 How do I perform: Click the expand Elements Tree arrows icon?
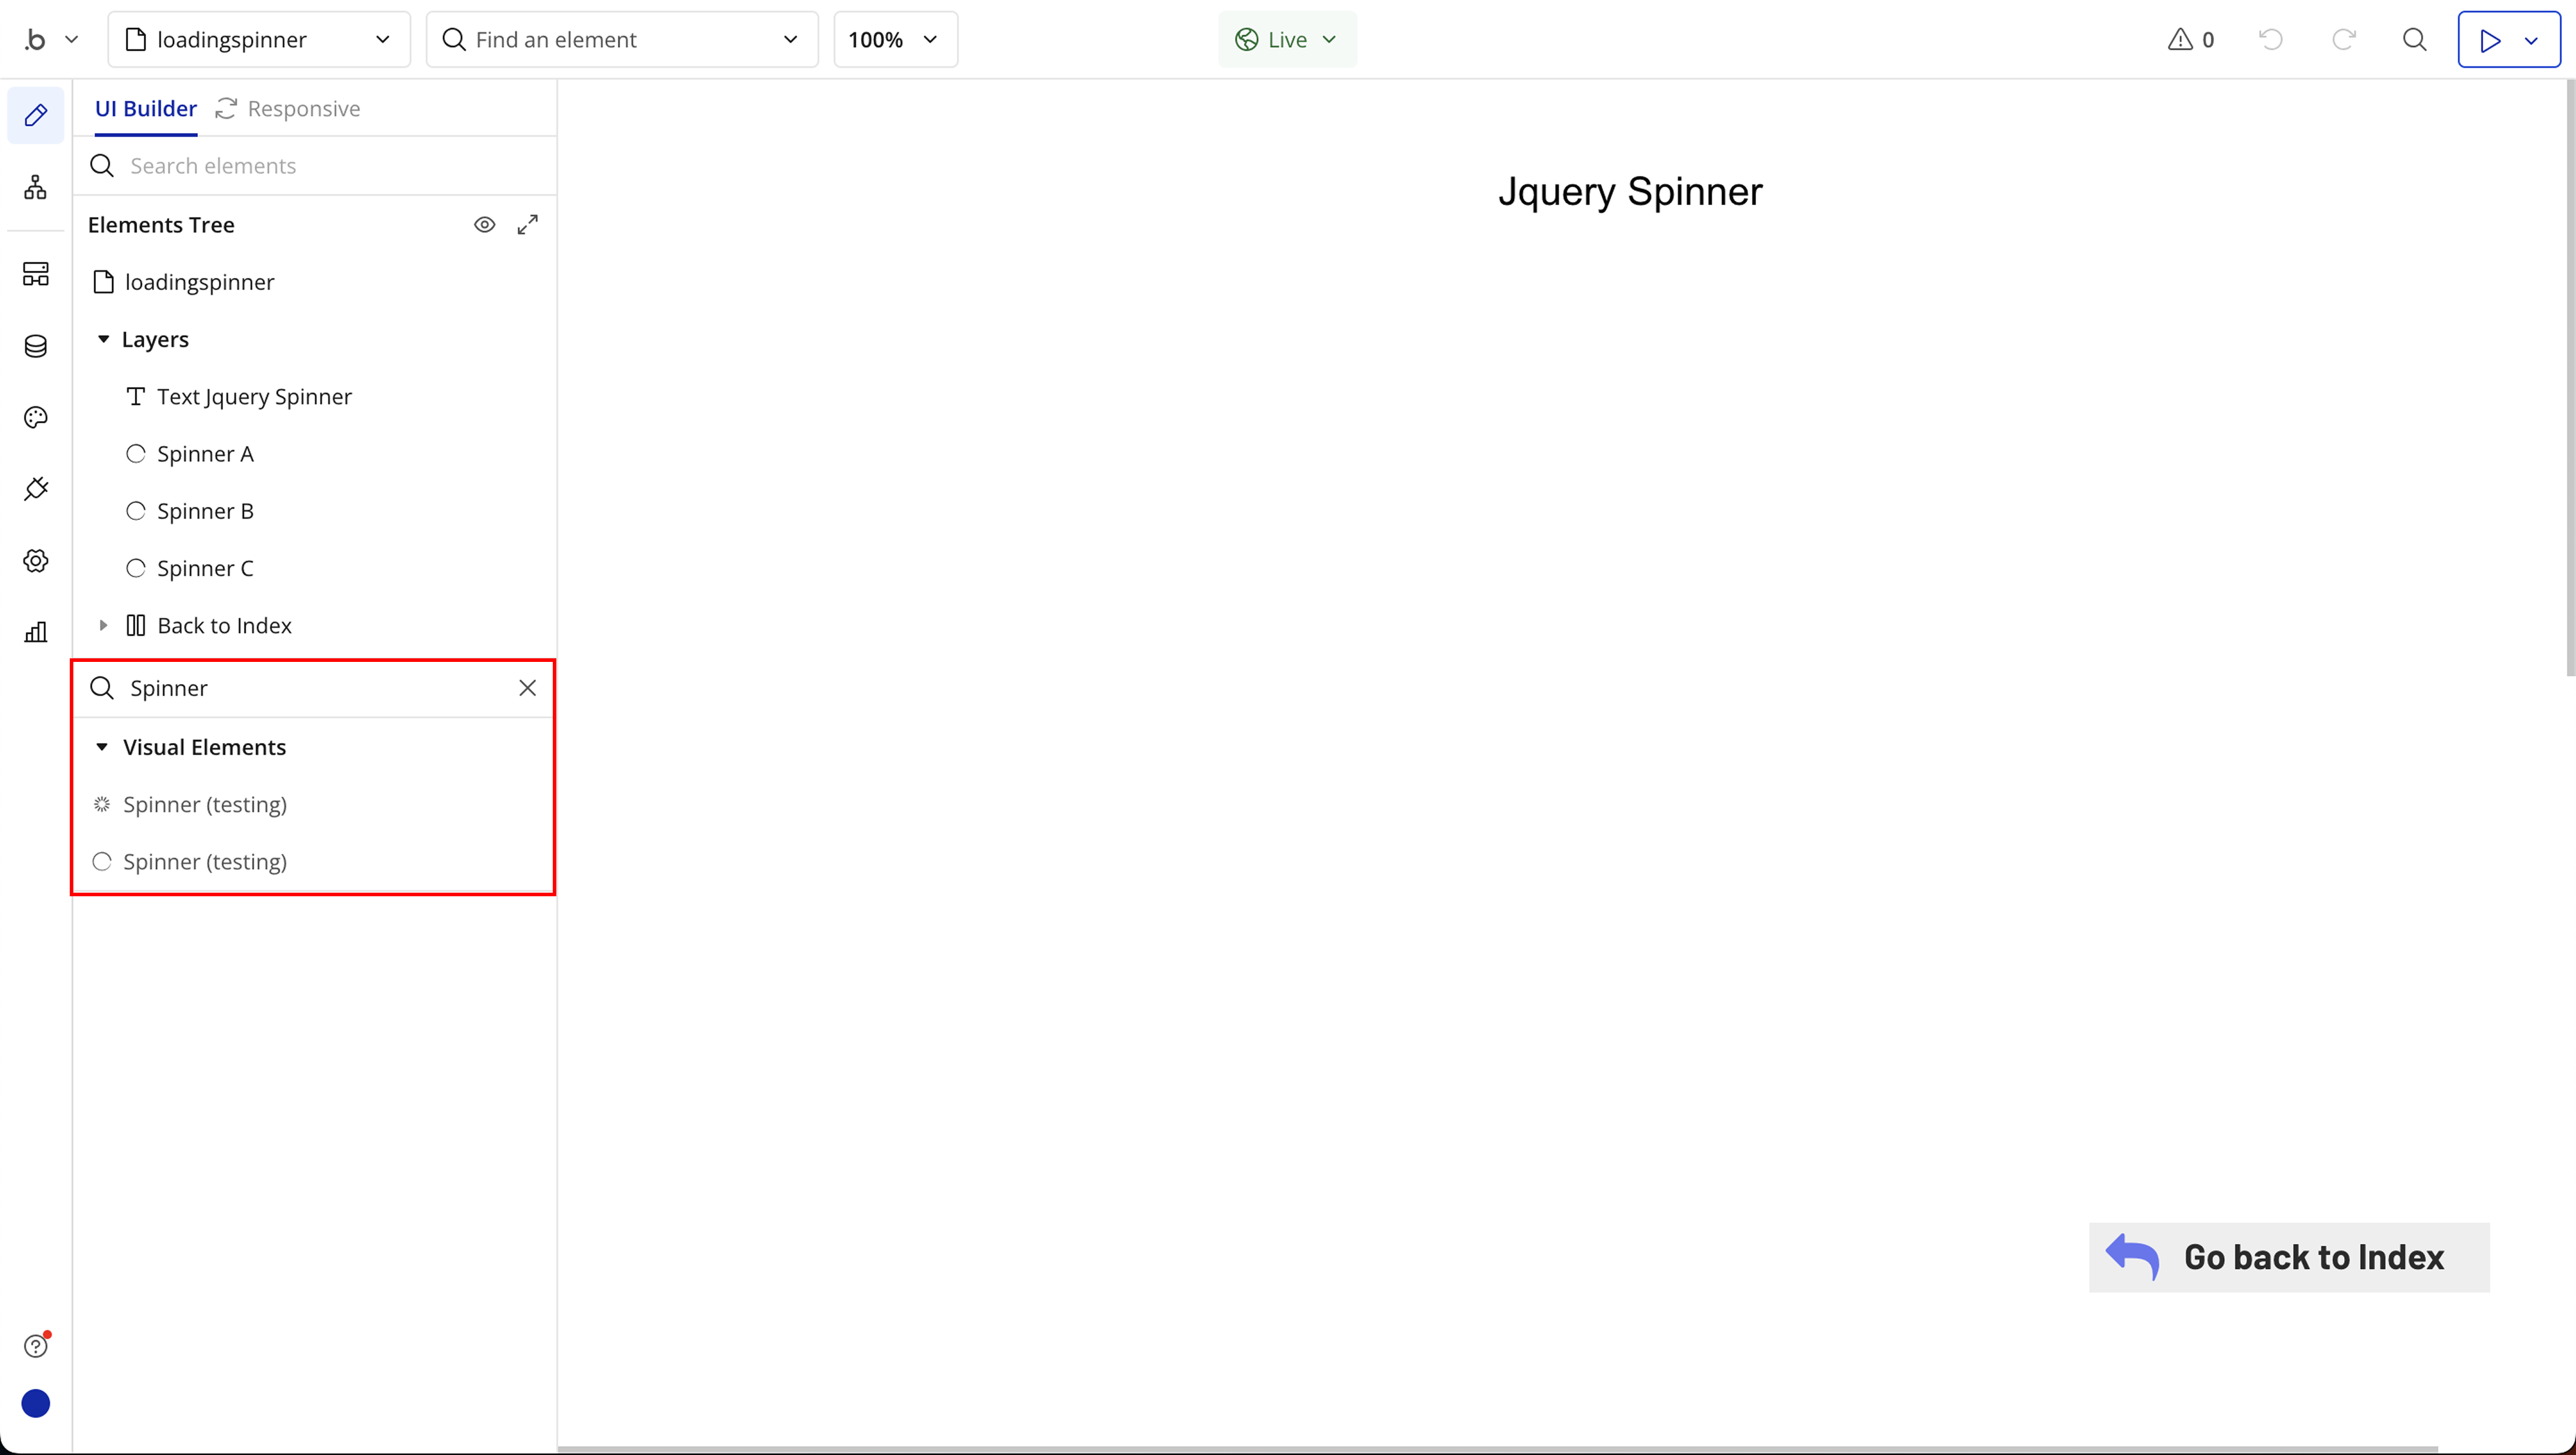coord(528,225)
